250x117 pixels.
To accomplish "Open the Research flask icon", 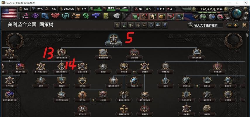I will click(x=45, y=16).
